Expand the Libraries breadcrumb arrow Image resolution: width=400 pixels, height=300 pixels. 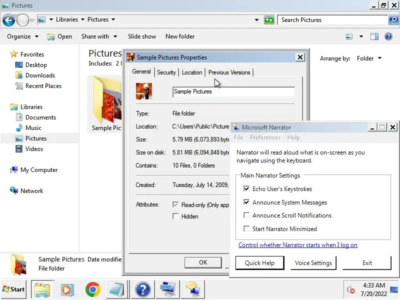click(82, 19)
